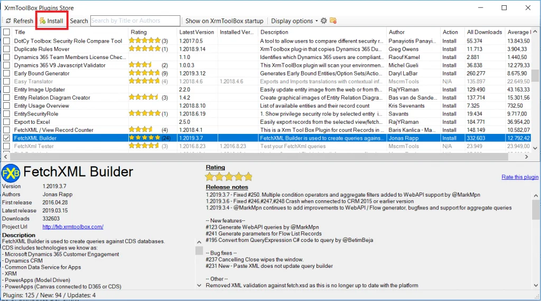Select the FetchXML / View Record Counter row
The image size is (541, 301).
tap(266, 130)
